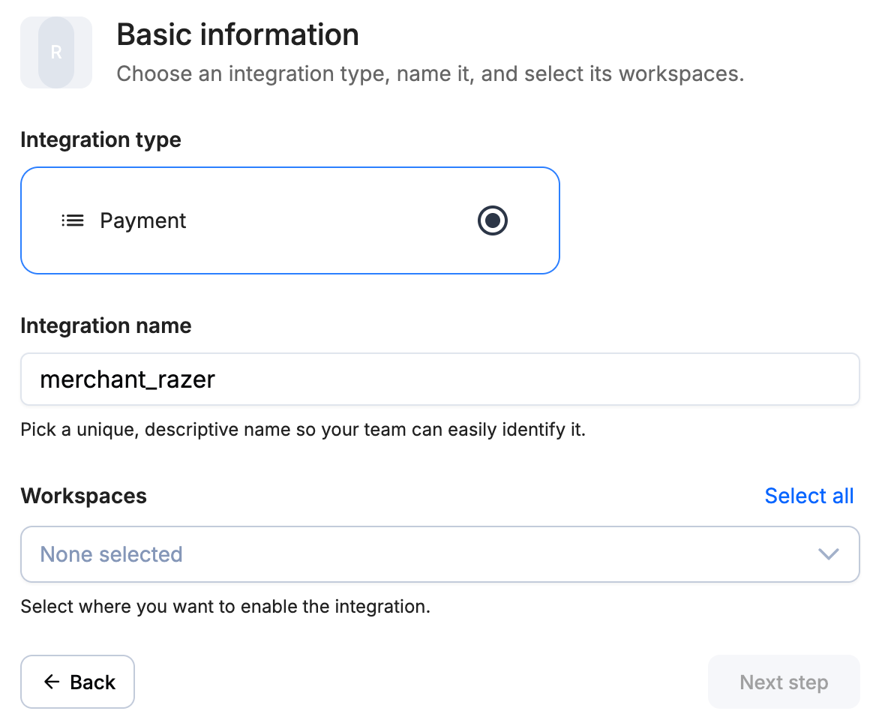Image resolution: width=882 pixels, height=711 pixels.
Task: Click the text 'Select where you want to enable'
Action: (160, 606)
